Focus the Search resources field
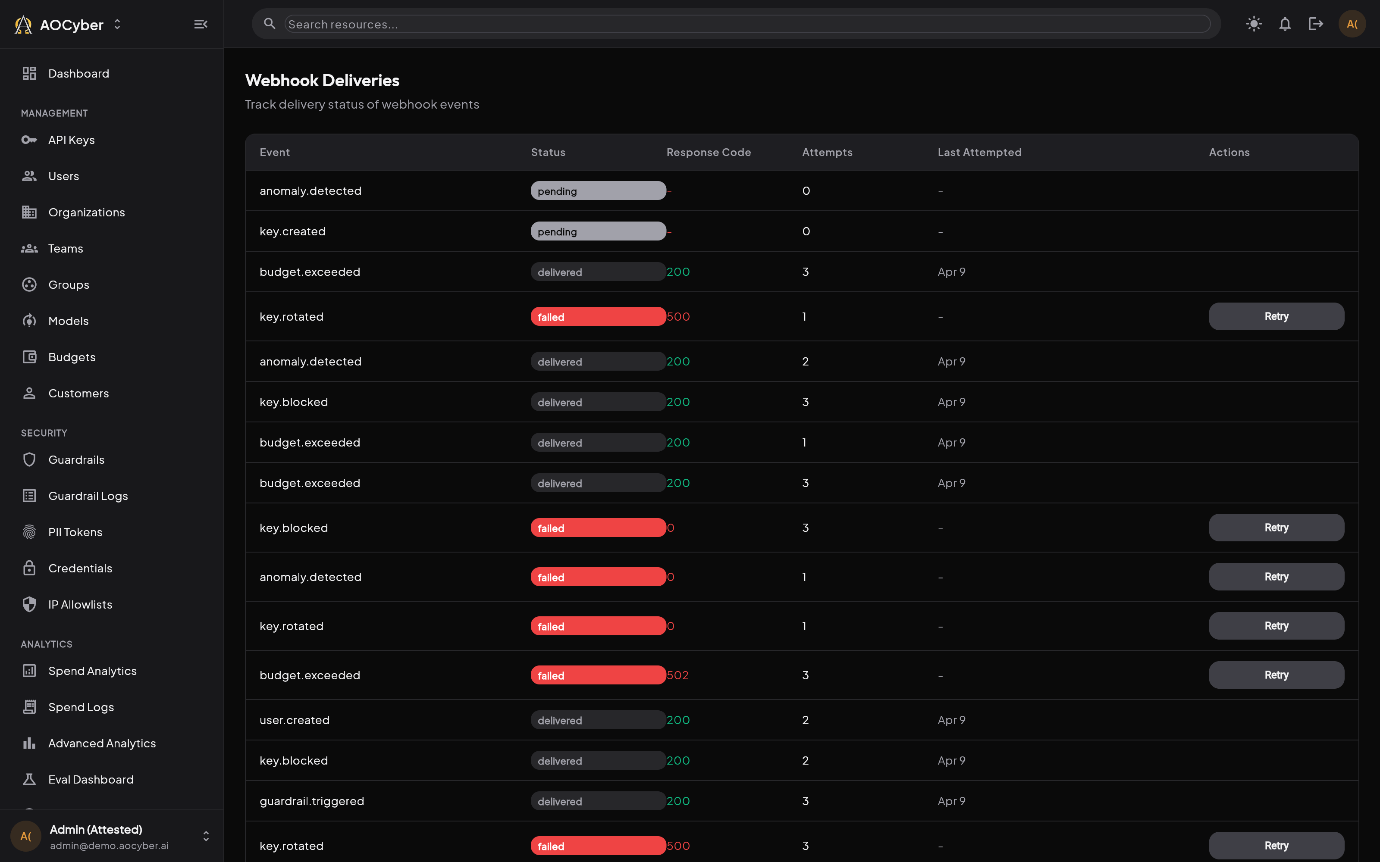 pos(747,24)
